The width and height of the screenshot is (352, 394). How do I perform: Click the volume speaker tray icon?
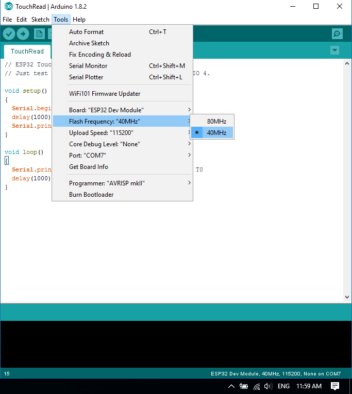269,386
